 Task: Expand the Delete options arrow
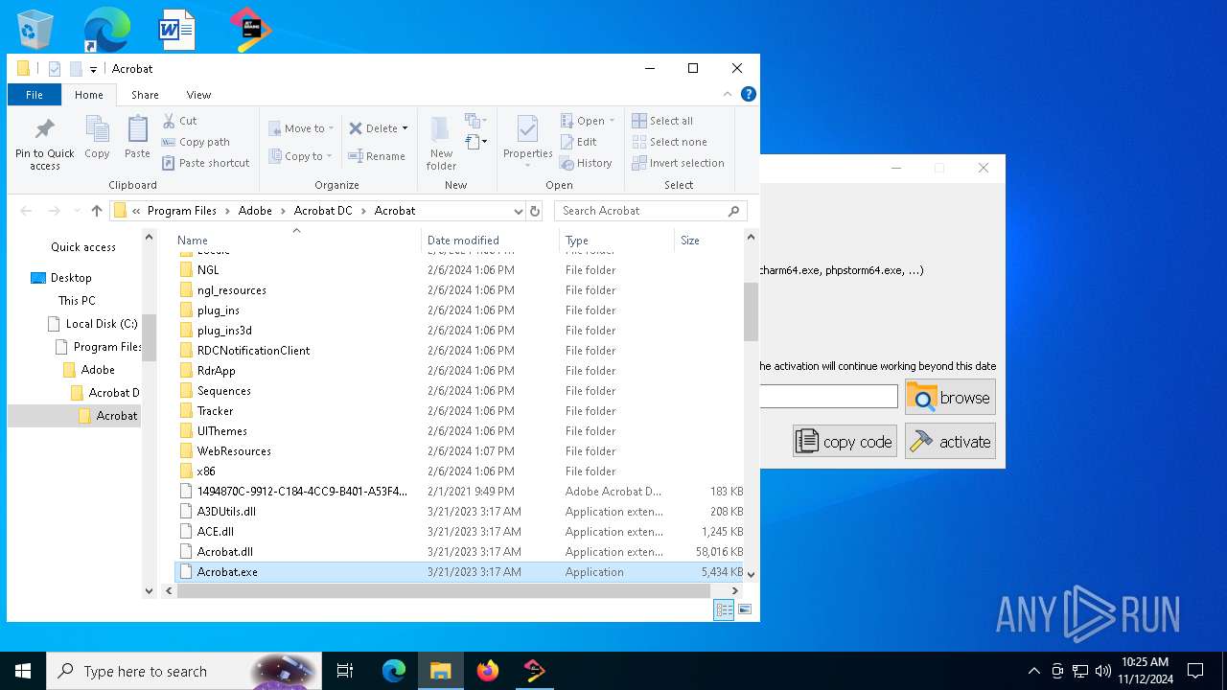tap(405, 128)
